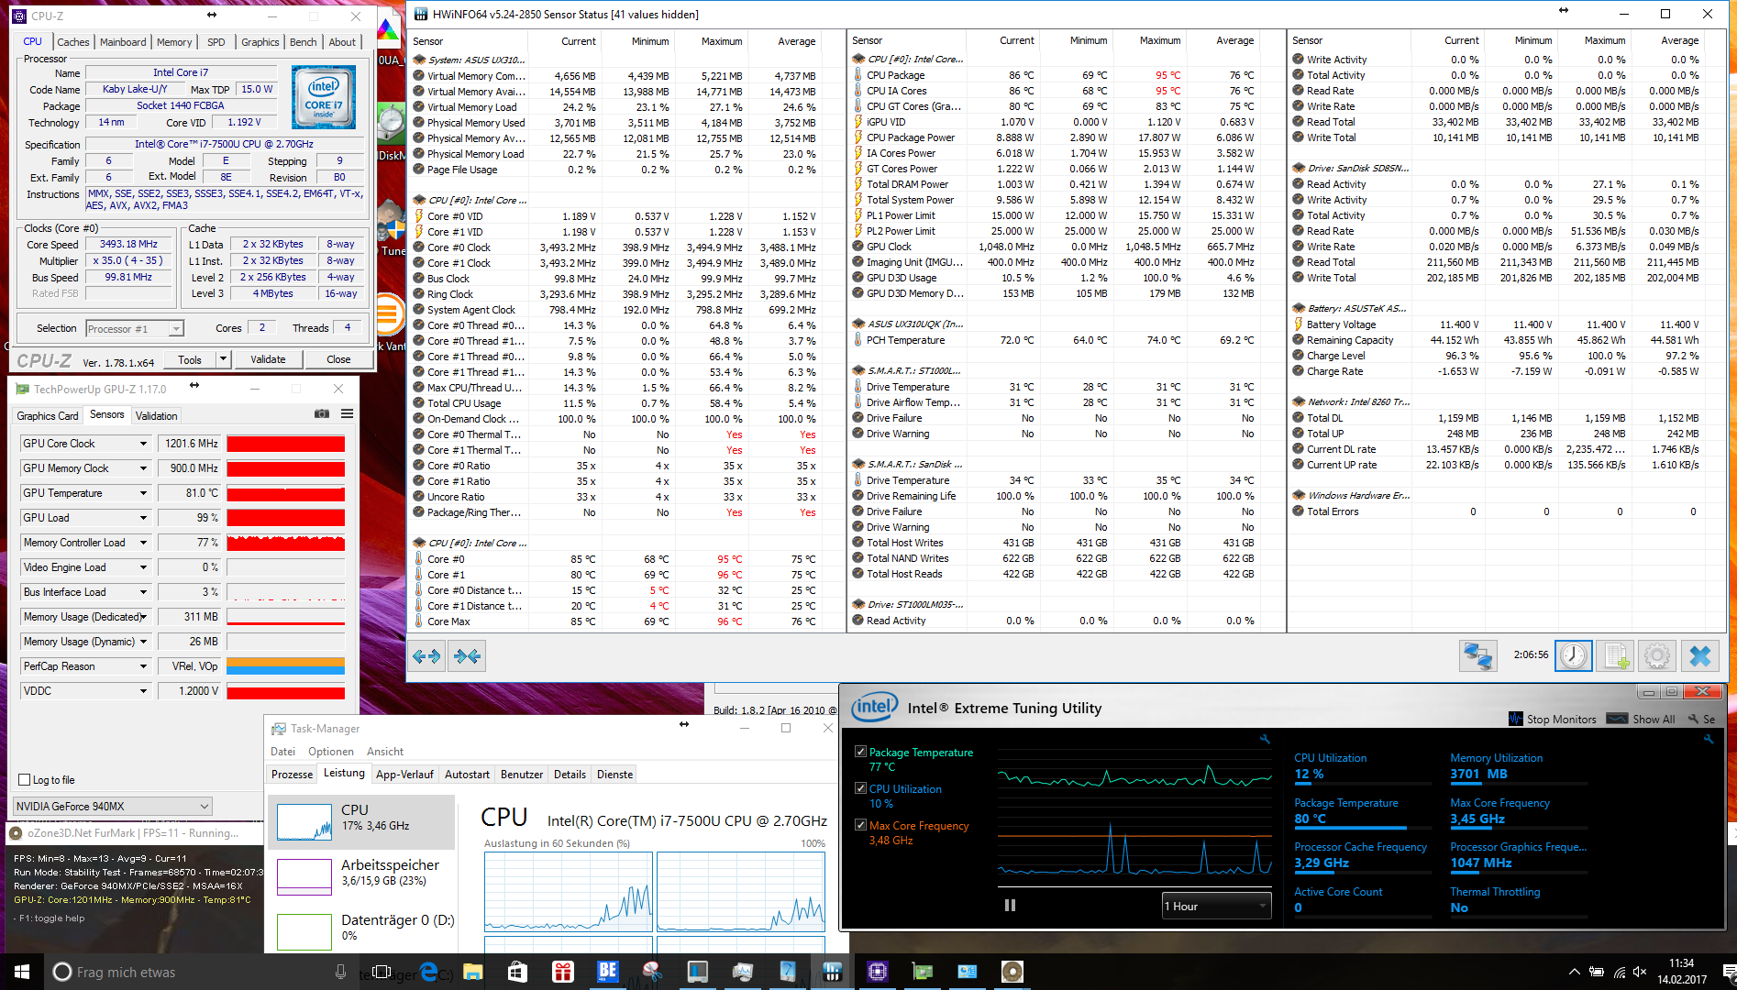Open the Details tab in Task-Manager
The image size is (1737, 990).
point(570,775)
